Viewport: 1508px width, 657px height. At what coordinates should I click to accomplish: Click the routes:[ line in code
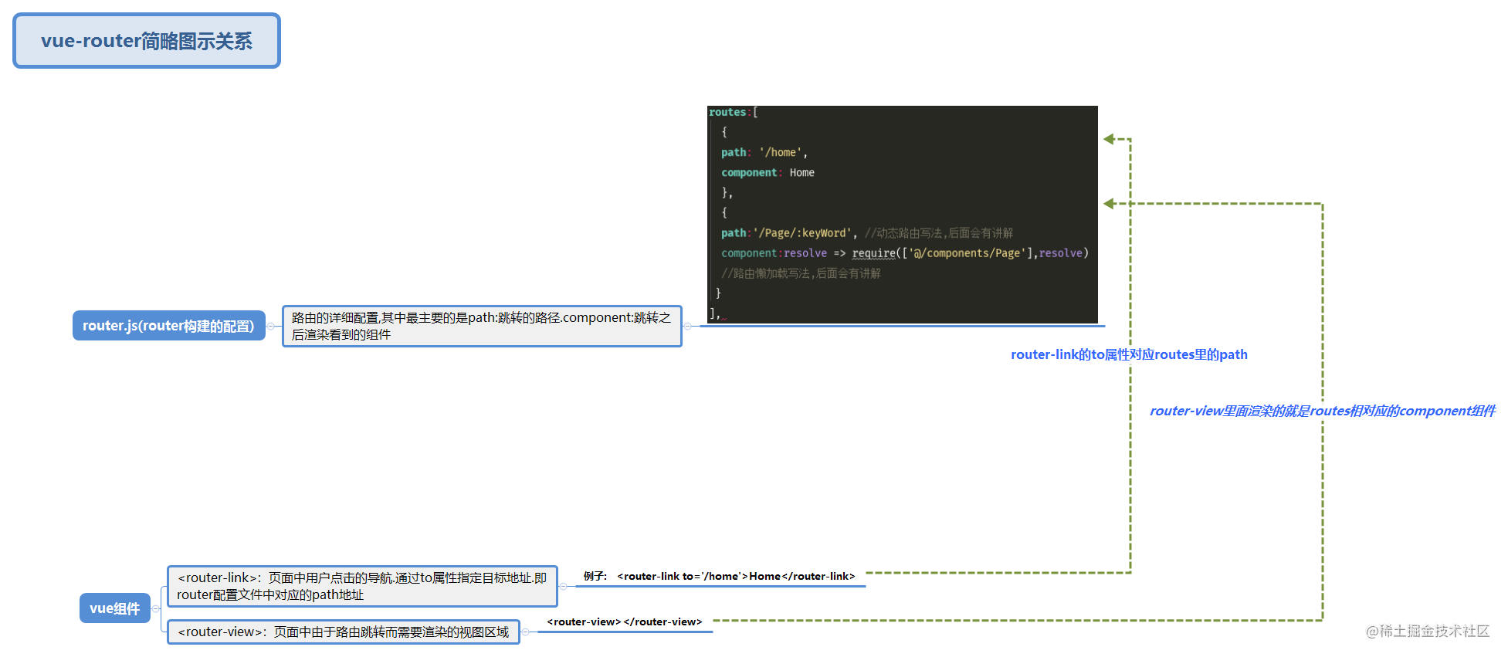point(734,112)
